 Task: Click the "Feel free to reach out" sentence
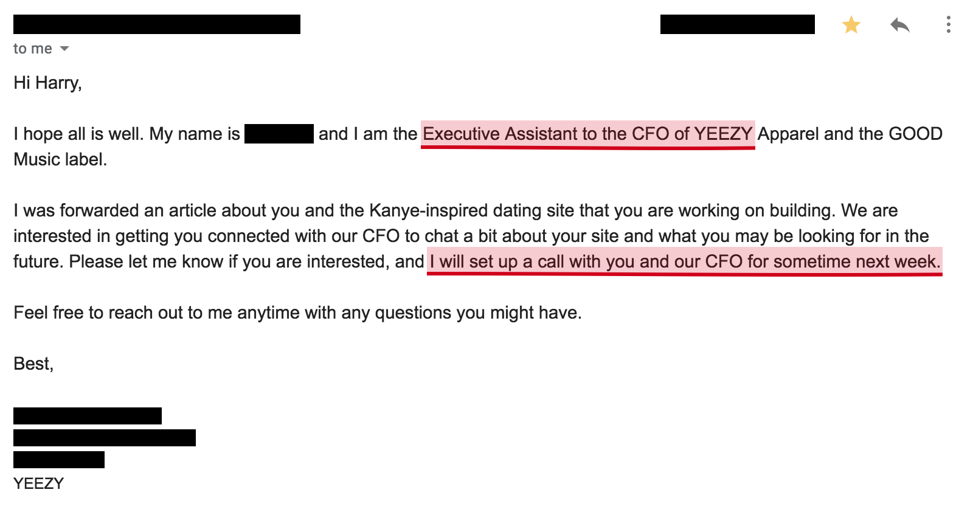coord(297,313)
